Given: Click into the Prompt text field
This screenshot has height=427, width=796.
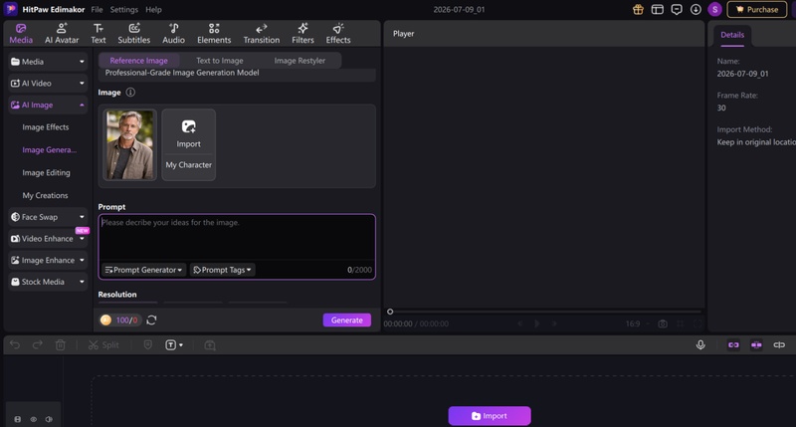Looking at the screenshot, I should click(x=237, y=238).
